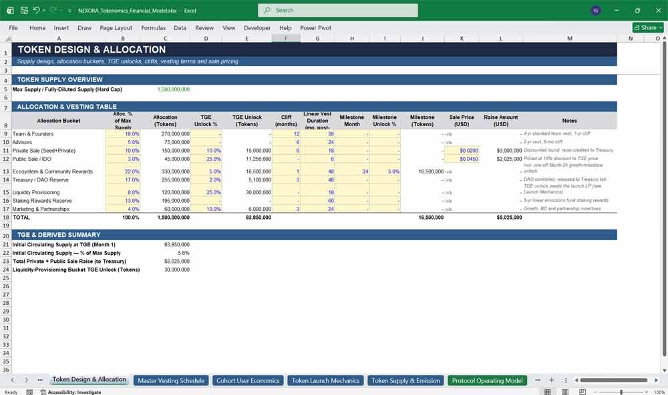Click the Max Supply value 1,500,000,000
This screenshot has height=395, width=668.
coord(174,89)
